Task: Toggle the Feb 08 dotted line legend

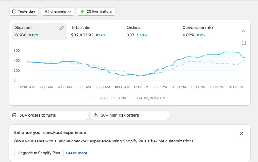Action: coord(148,98)
